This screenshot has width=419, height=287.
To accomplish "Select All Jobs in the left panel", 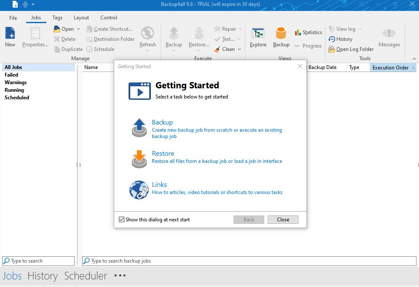I will [38, 67].
